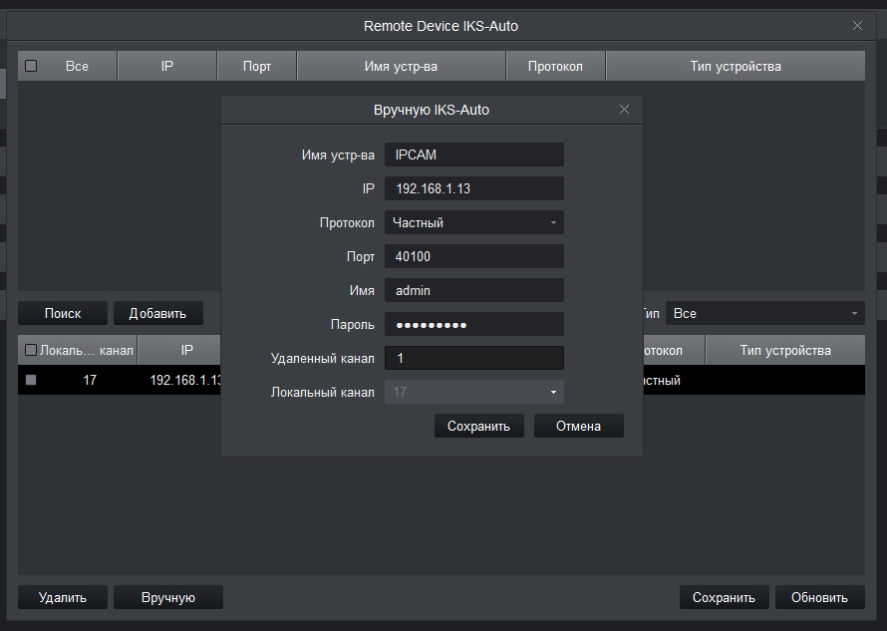Close the Вручную IKS-Auto dialog
Viewport: 887px width, 631px height.
pyautogui.click(x=624, y=110)
